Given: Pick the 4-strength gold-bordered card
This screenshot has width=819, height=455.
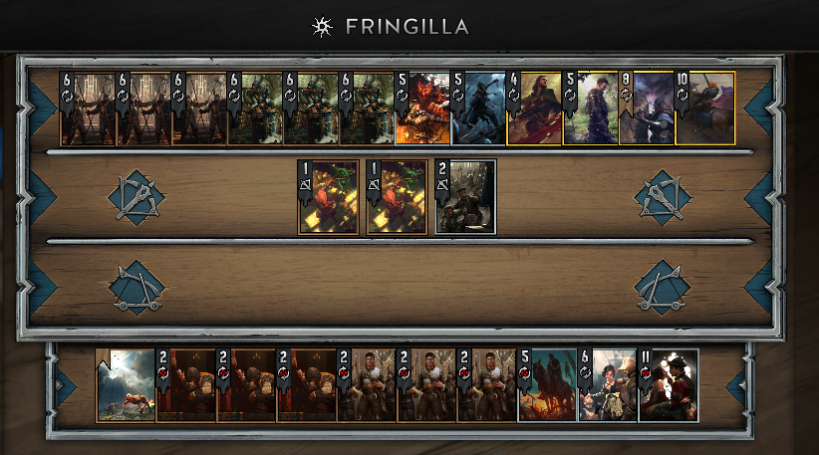Looking at the screenshot, I should point(534,108).
